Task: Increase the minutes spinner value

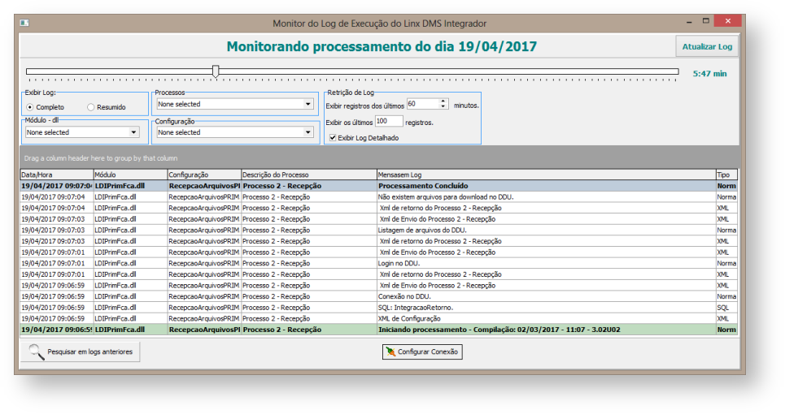Action: coord(443,101)
